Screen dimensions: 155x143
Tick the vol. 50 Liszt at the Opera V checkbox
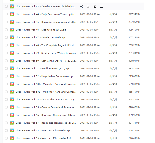[6, 61]
